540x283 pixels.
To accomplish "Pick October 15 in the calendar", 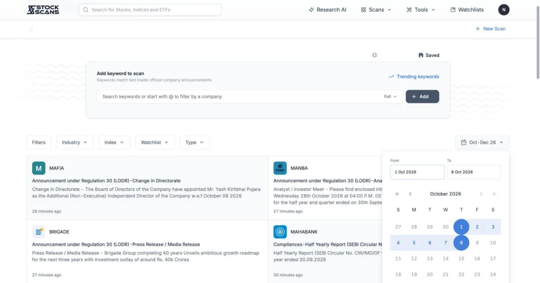I will coord(461,258).
